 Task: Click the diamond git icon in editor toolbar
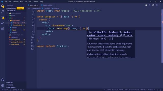tap(146, 5)
